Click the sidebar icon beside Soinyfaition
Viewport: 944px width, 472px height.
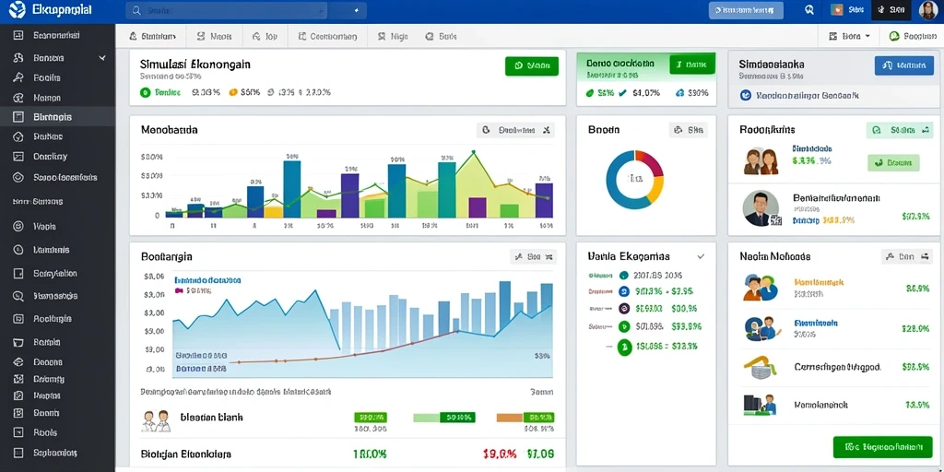tap(18, 273)
